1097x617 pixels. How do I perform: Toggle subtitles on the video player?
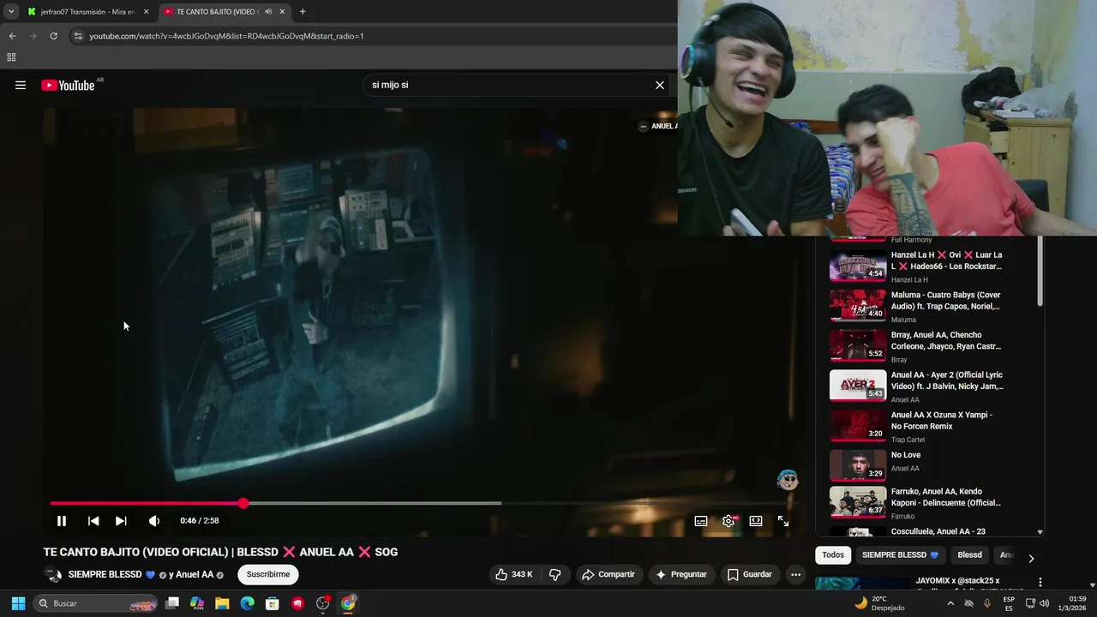click(701, 521)
